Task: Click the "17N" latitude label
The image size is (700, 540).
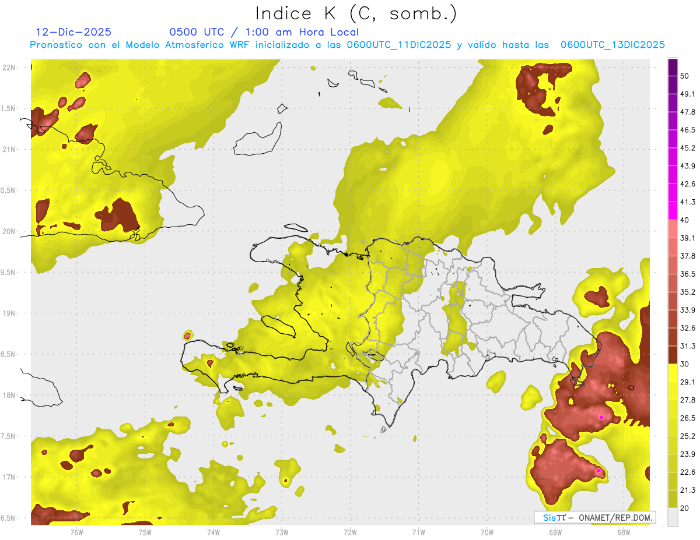Action: tap(10, 477)
